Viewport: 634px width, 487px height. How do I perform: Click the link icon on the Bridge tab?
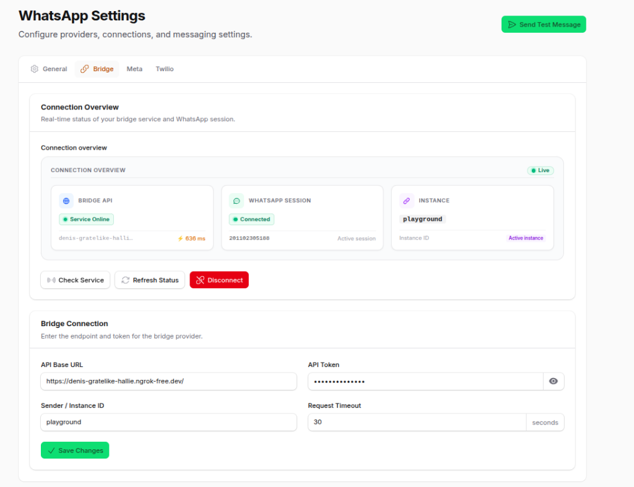coord(84,69)
